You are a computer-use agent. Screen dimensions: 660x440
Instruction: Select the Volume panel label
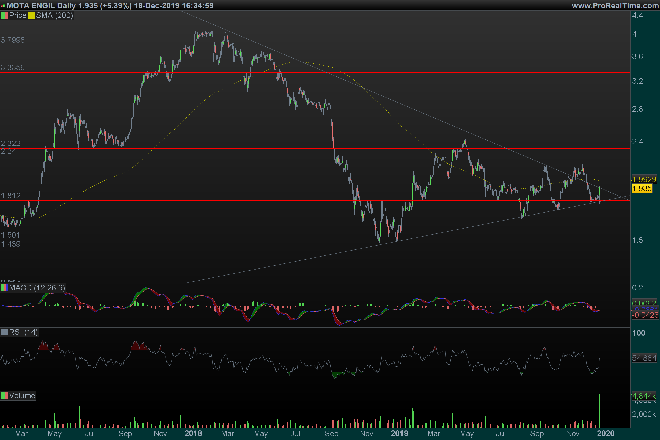tap(22, 396)
